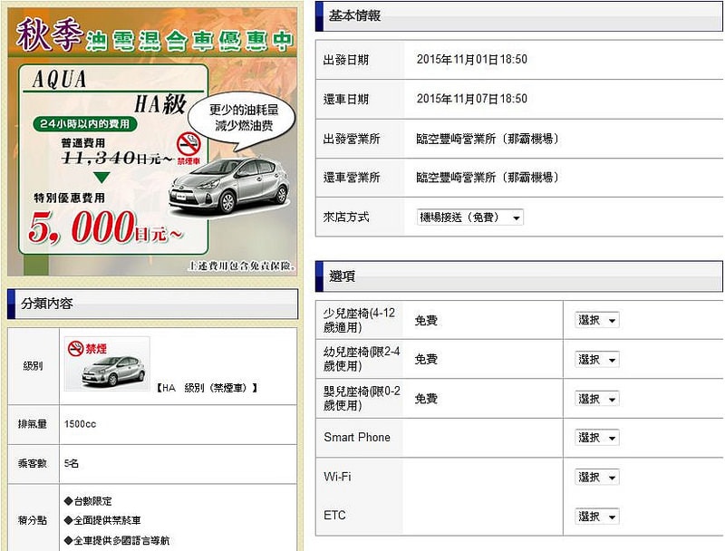Open the Smart Phone 選擇 dropdown
The image size is (725, 551).
click(595, 438)
